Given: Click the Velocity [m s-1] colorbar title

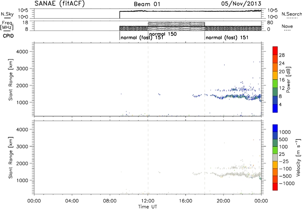Looking at the screenshot, I should [298, 157].
